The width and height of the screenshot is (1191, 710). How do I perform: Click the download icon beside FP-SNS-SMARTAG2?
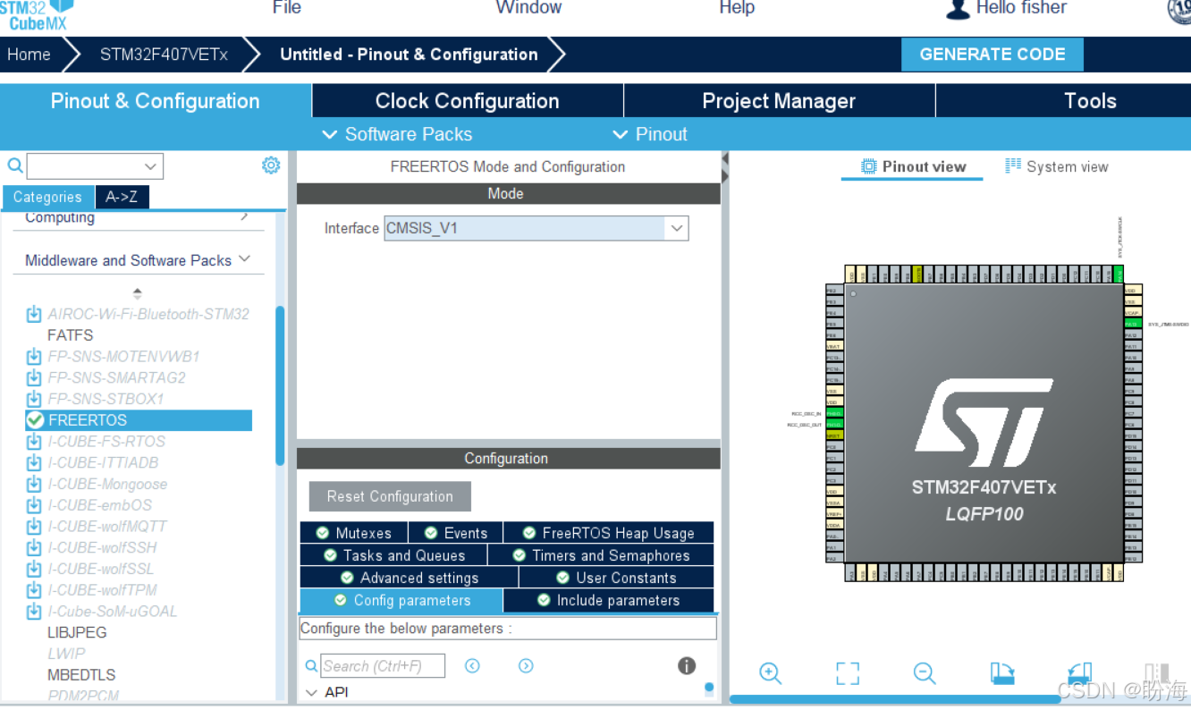click(x=34, y=377)
